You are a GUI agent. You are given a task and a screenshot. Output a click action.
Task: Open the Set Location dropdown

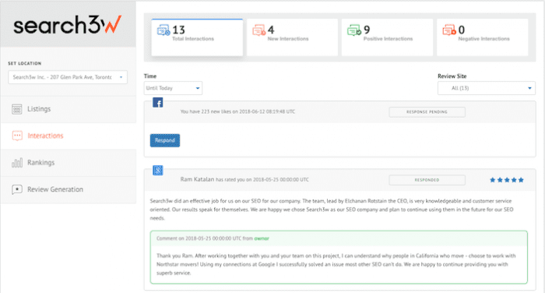pos(68,77)
